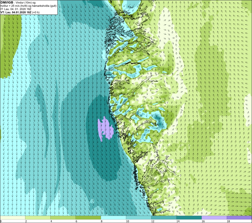Click the dark green 6–8 m/s legend swatch

pos(88,217)
